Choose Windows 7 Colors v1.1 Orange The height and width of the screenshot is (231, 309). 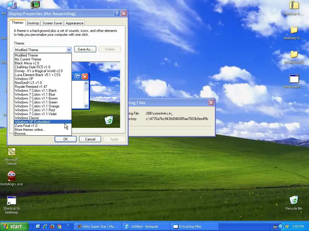(43, 106)
